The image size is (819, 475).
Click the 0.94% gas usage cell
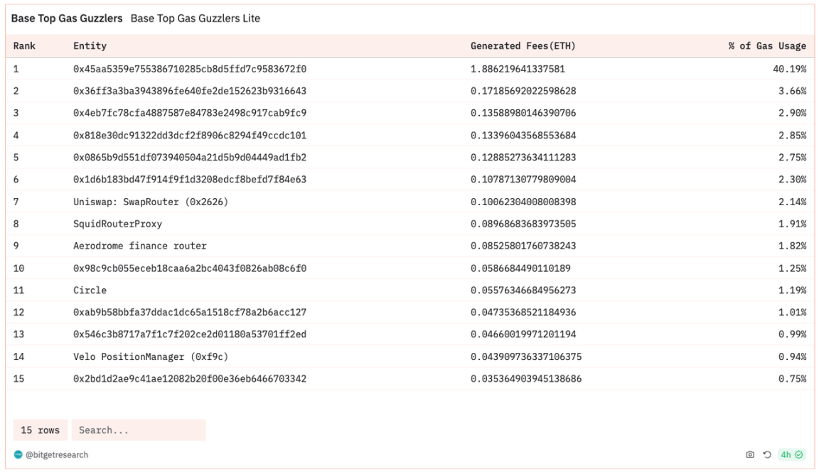pyautogui.click(x=793, y=356)
